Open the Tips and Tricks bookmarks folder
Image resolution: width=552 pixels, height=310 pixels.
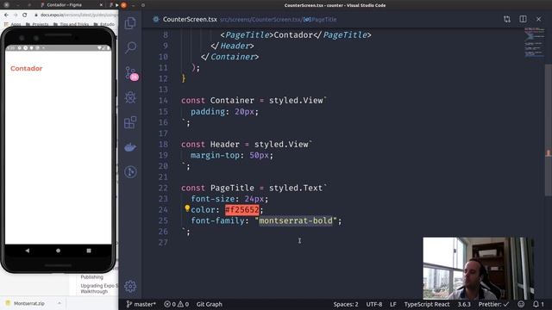coord(71,24)
